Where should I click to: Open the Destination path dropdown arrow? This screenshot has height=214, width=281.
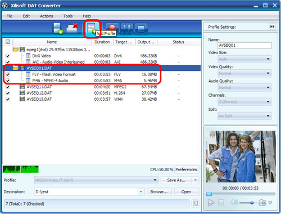click(x=140, y=191)
